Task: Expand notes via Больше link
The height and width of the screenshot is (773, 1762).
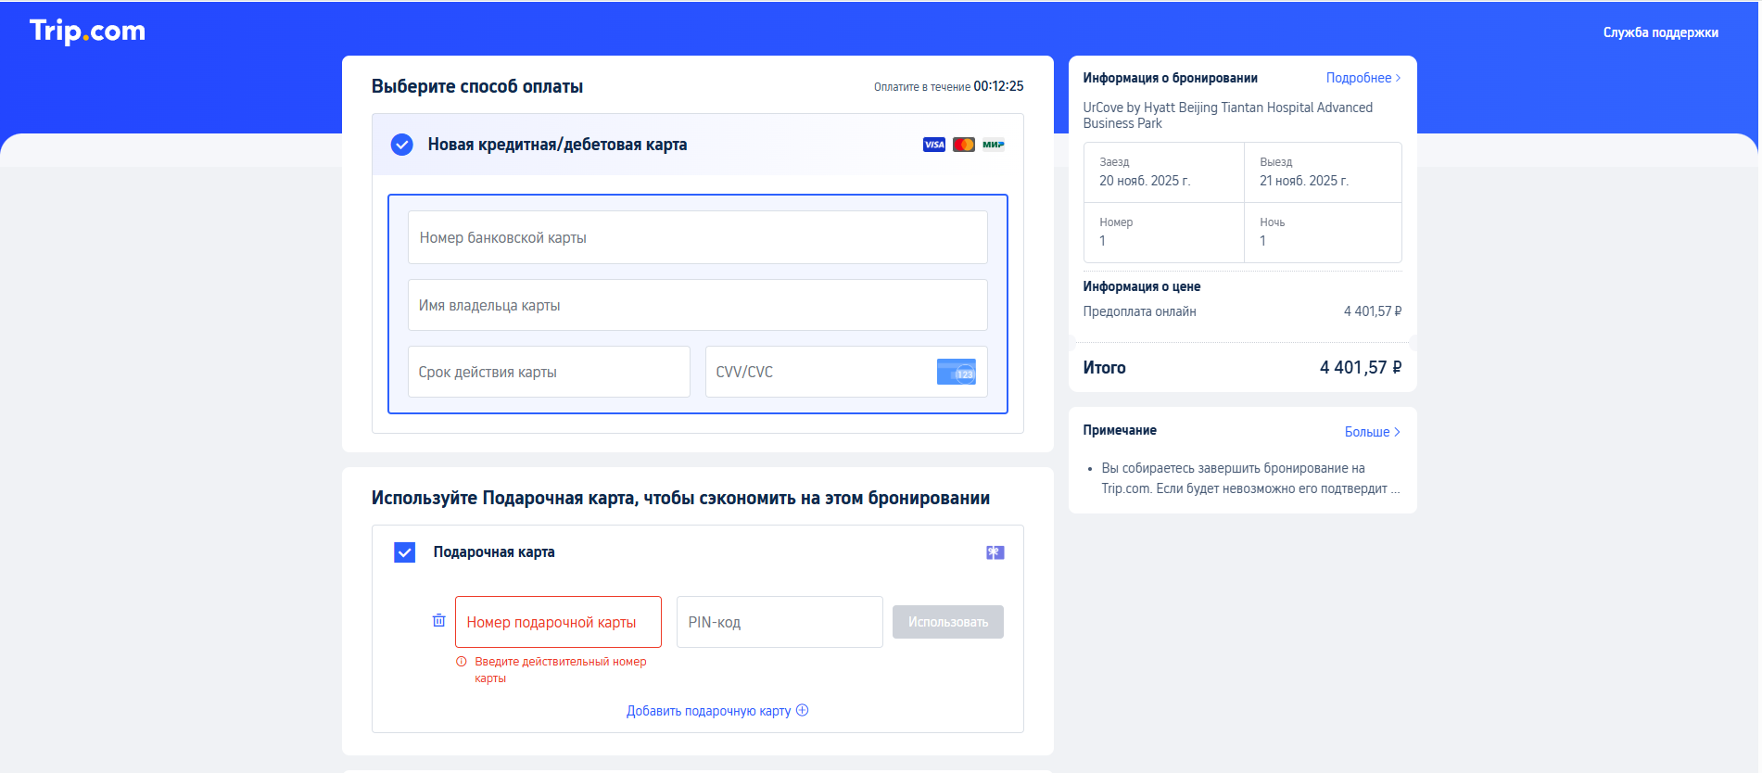Action: pyautogui.click(x=1373, y=432)
